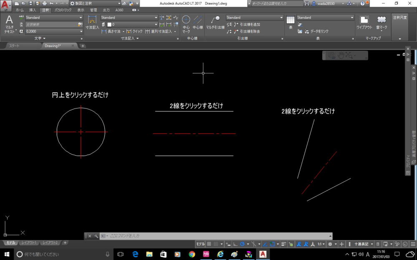Open the AutoCAD application menu button

pyautogui.click(x=6, y=5)
